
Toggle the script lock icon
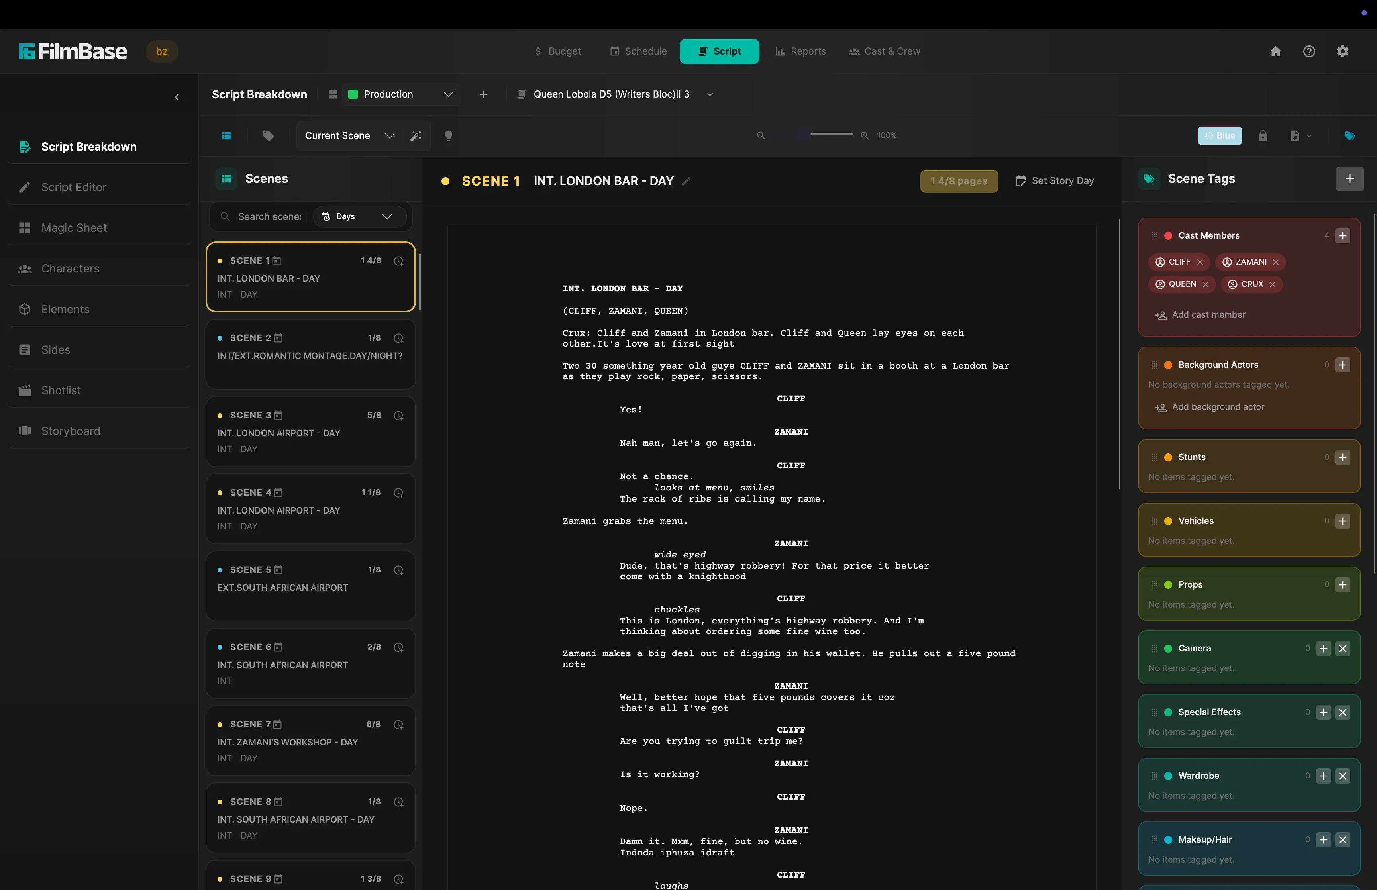(1263, 135)
